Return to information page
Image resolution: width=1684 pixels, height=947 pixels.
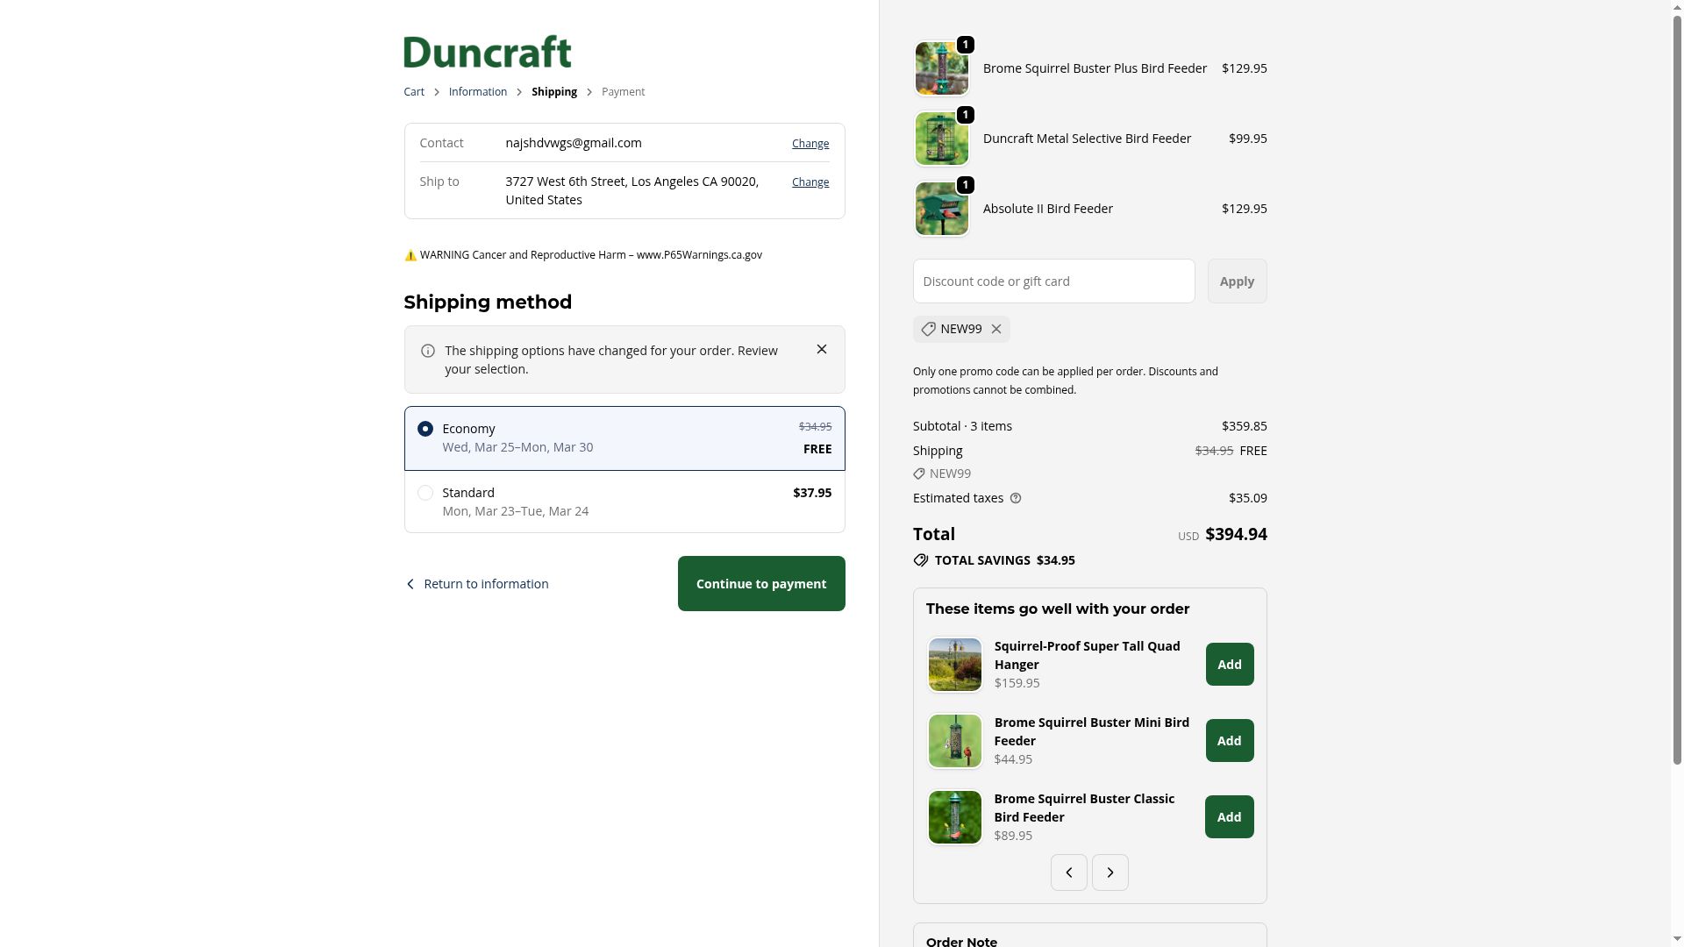point(477,584)
